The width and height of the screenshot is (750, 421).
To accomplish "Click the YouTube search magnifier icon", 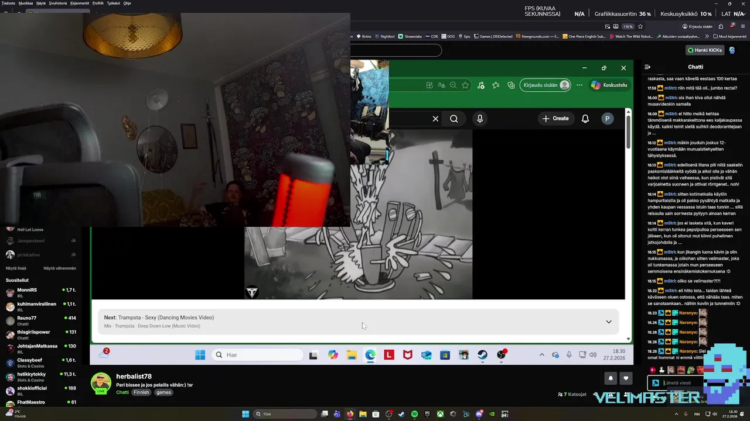I will click(x=454, y=119).
